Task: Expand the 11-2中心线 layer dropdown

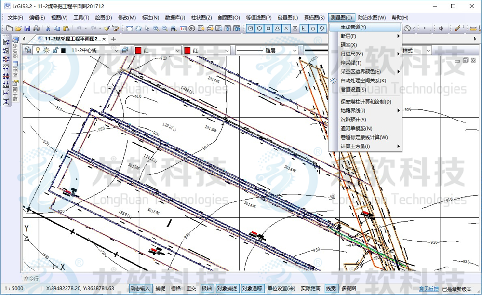Action: tap(116, 50)
